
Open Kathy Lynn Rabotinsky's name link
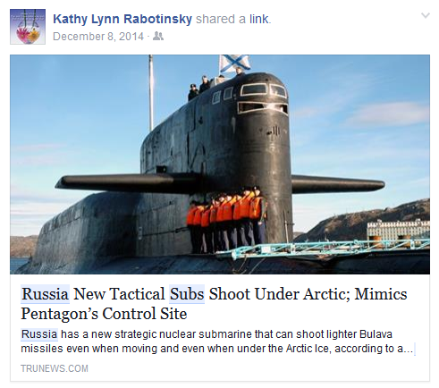click(122, 19)
